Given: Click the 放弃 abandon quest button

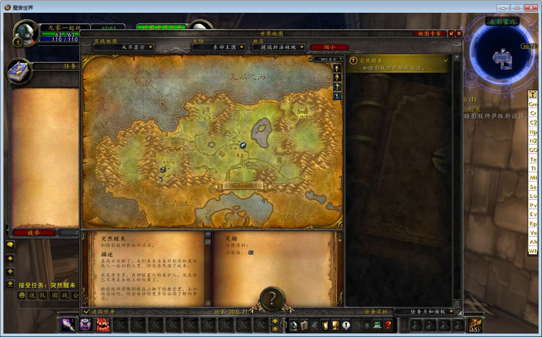Looking at the screenshot, I should point(34,233).
